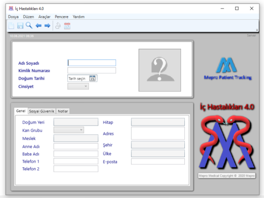Click the Hitap input field
Viewport: 264px width, 198px height.
click(x=158, y=122)
